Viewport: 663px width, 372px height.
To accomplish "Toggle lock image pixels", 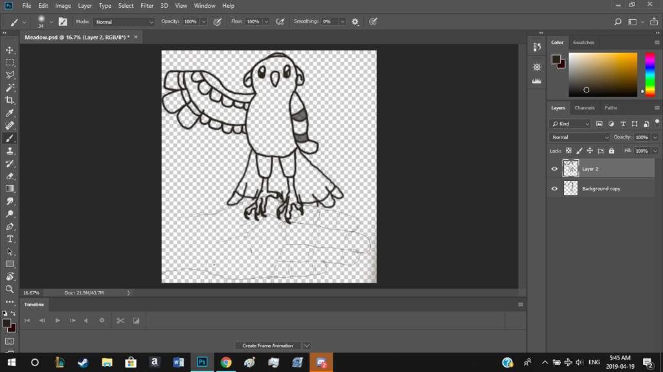I will pos(579,151).
